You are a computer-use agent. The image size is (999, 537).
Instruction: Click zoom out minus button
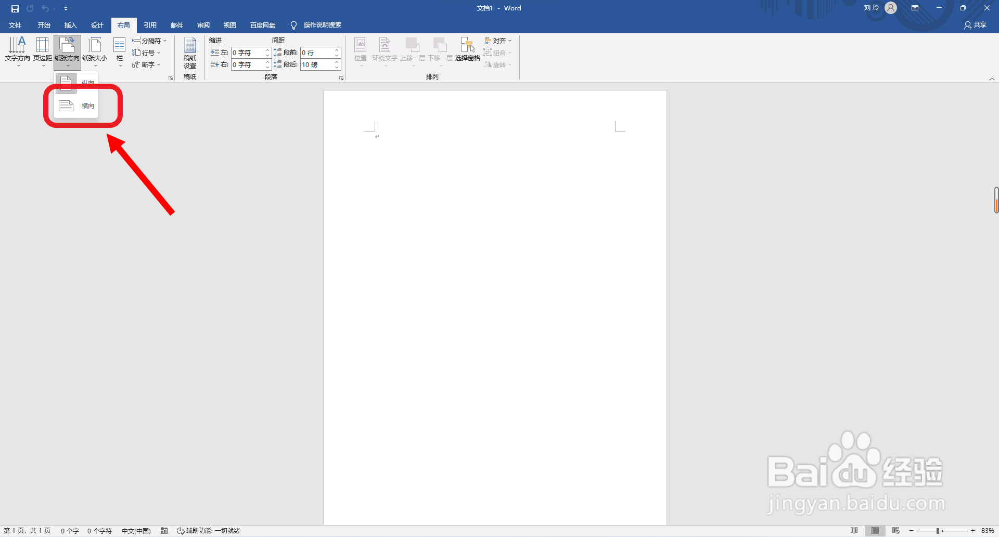[912, 531]
